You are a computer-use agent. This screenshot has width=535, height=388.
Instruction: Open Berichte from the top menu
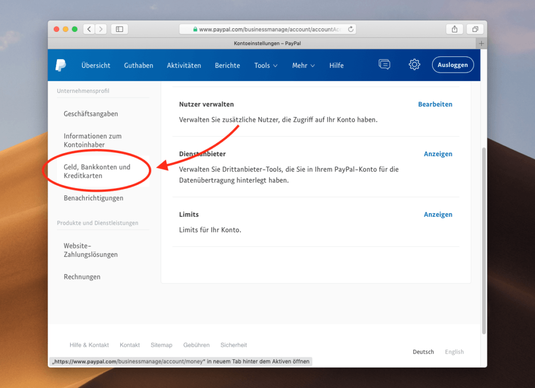coord(227,65)
